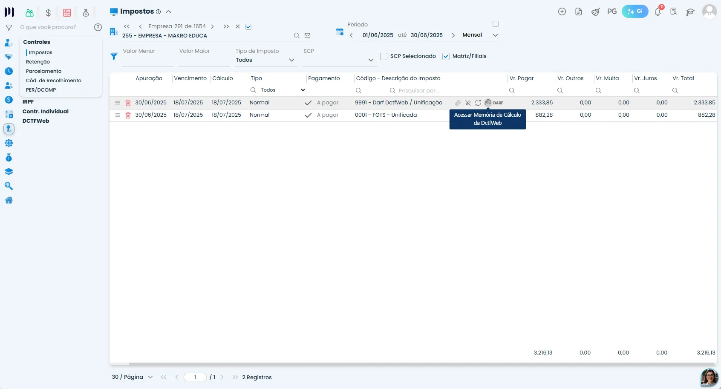Image resolution: width=721 pixels, height=389 pixels.
Task: Click the dollar sign module icon
Action: pyautogui.click(x=48, y=13)
